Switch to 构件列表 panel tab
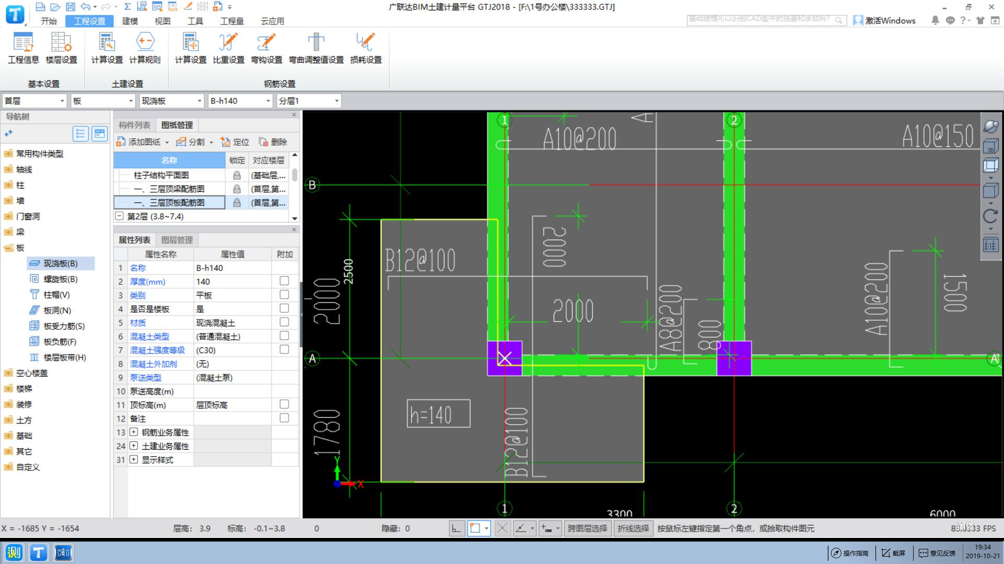The height and width of the screenshot is (564, 1004). (x=134, y=125)
